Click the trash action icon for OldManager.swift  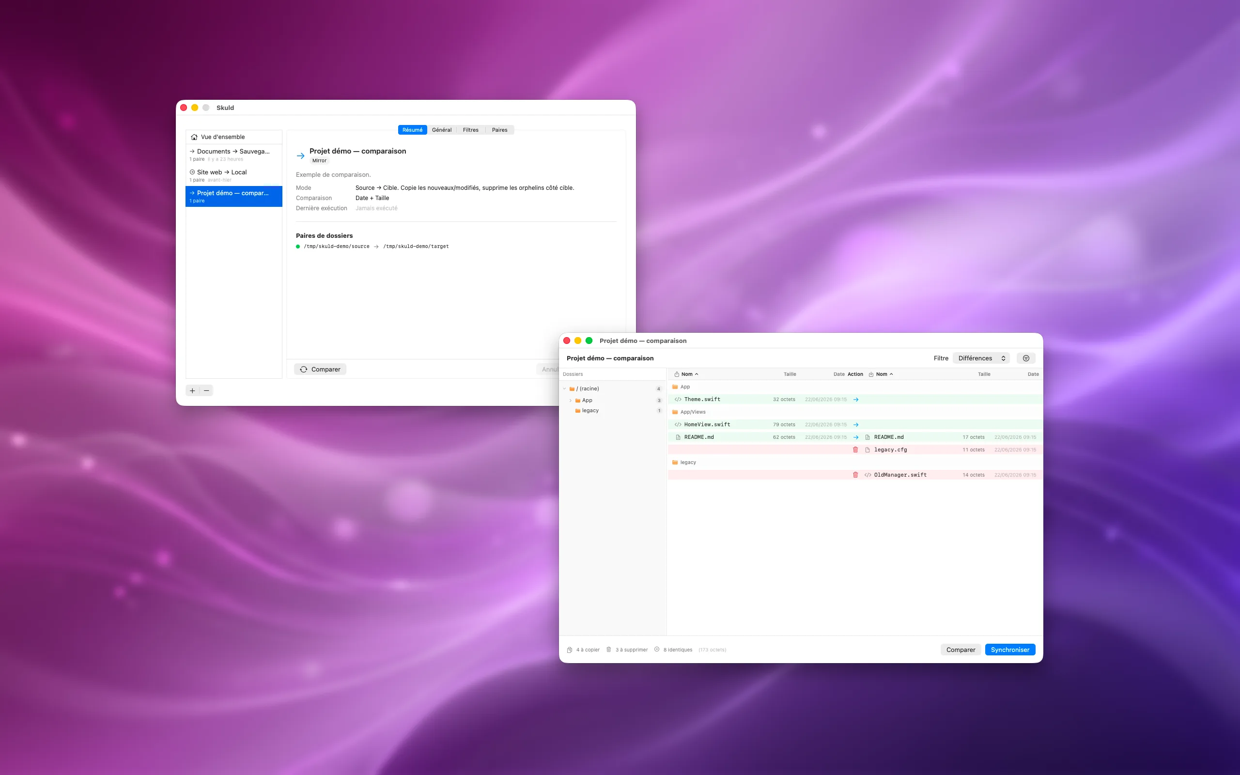click(x=855, y=475)
